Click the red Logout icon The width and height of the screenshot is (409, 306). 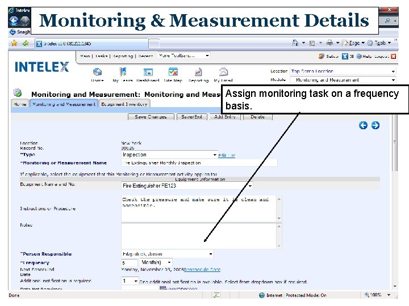[393, 56]
